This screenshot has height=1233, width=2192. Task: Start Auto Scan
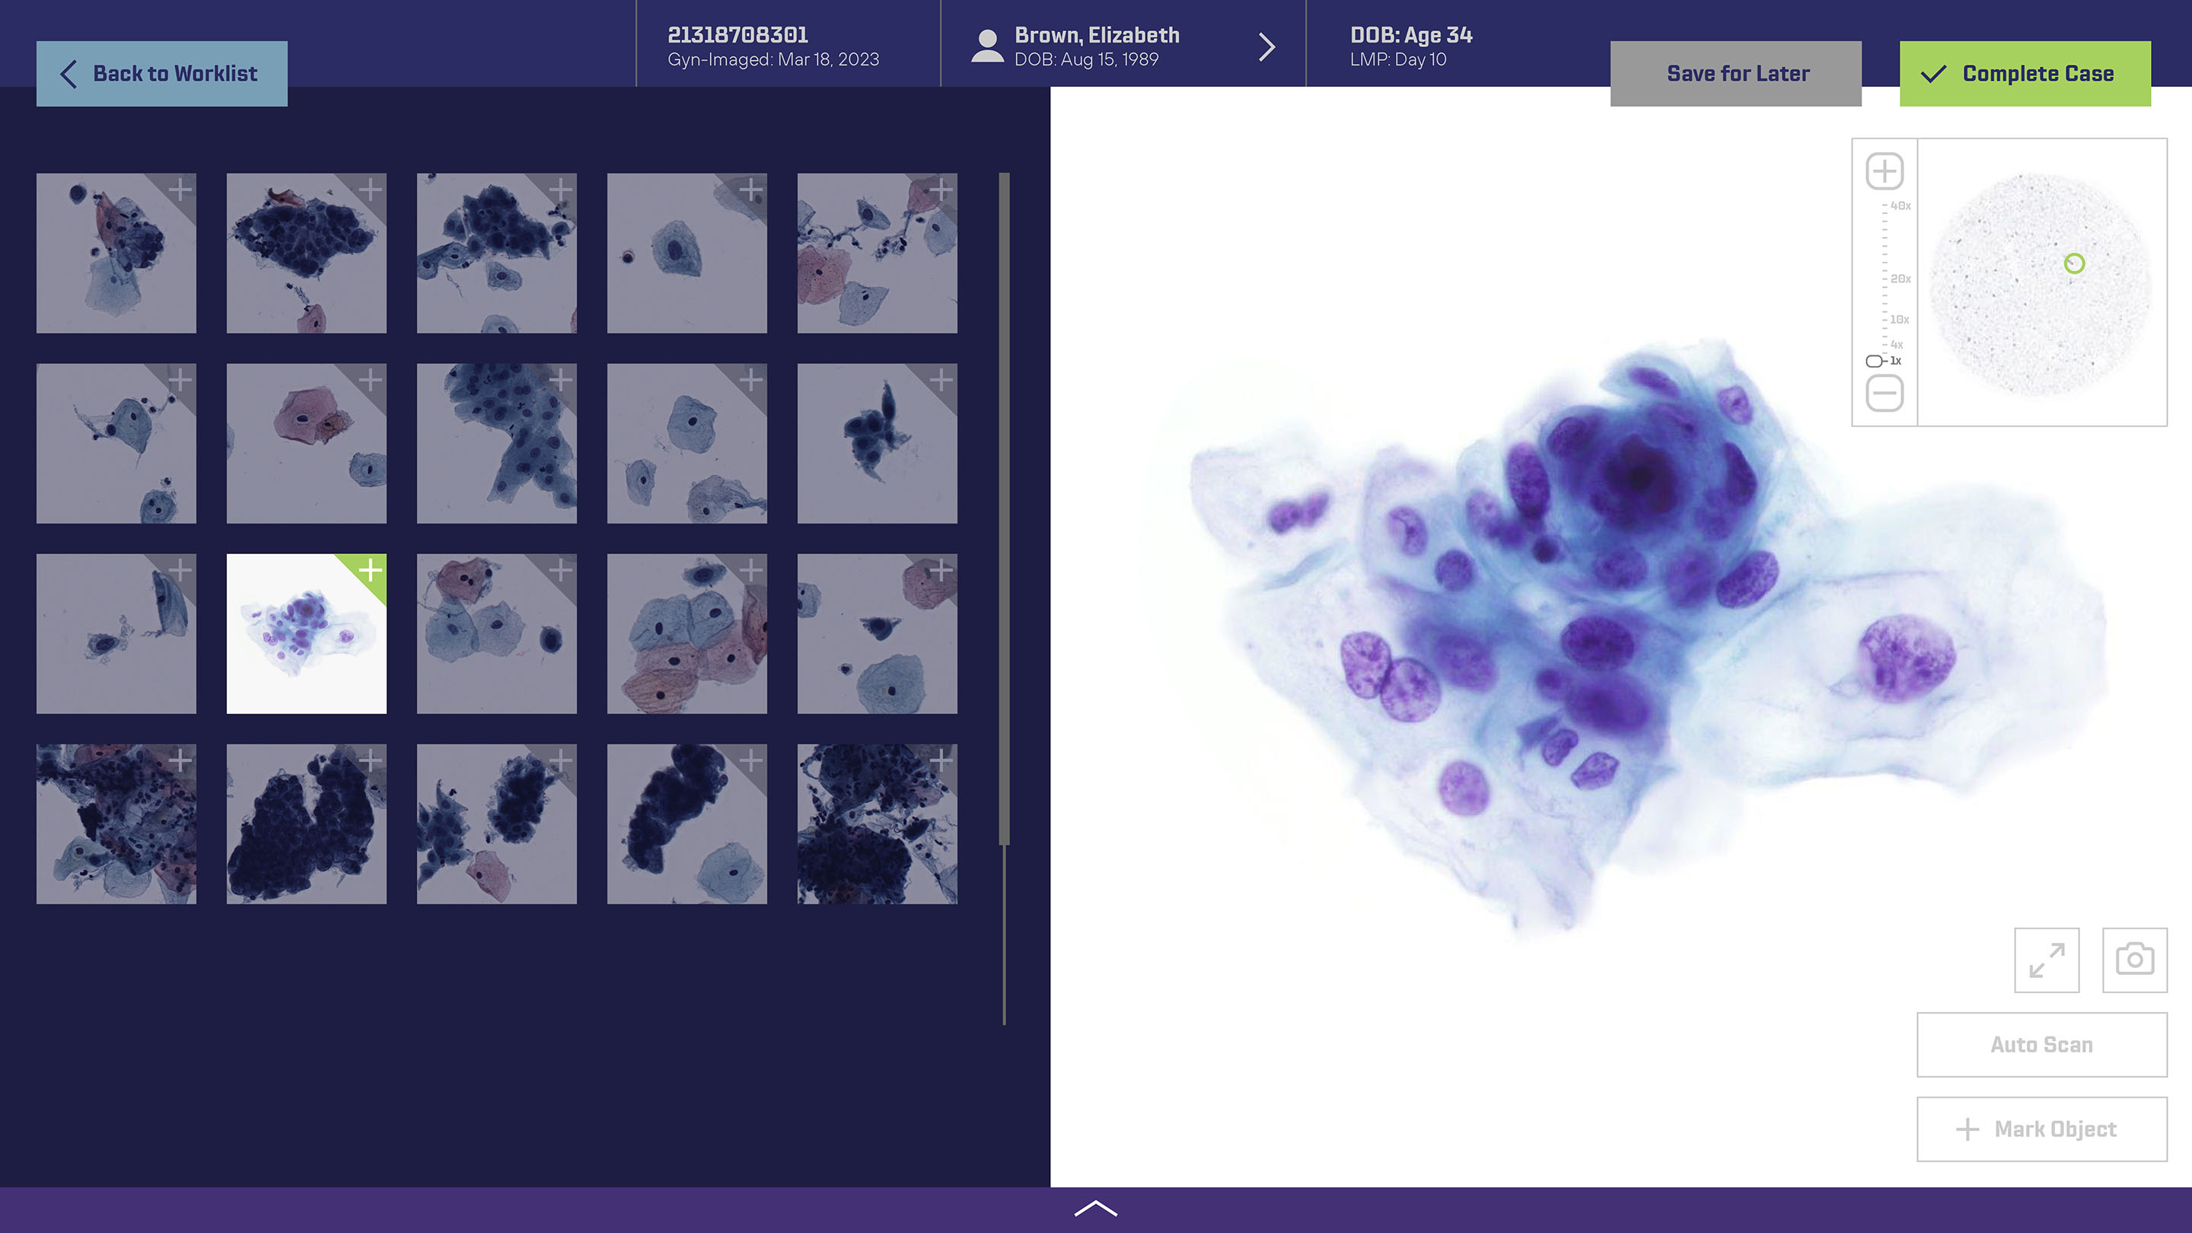[2041, 1045]
